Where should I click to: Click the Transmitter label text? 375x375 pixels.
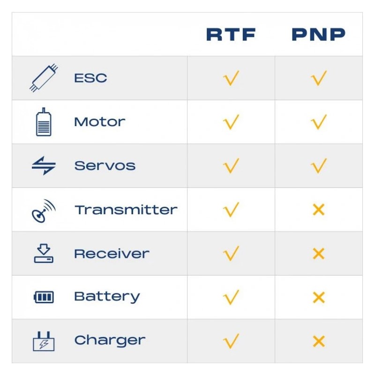click(126, 210)
